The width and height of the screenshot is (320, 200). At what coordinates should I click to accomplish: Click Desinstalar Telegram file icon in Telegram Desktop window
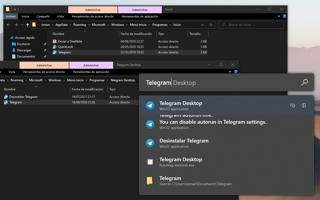(6, 97)
